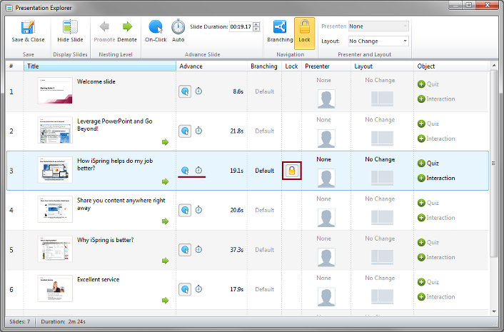This screenshot has width=504, height=332.
Task: Add an Interaction to slide 1
Action: [x=436, y=99]
